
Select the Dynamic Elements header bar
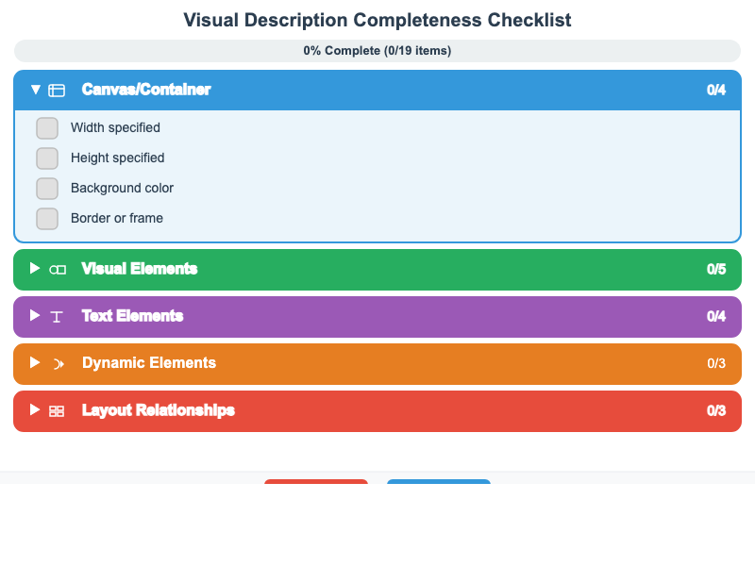click(x=377, y=363)
